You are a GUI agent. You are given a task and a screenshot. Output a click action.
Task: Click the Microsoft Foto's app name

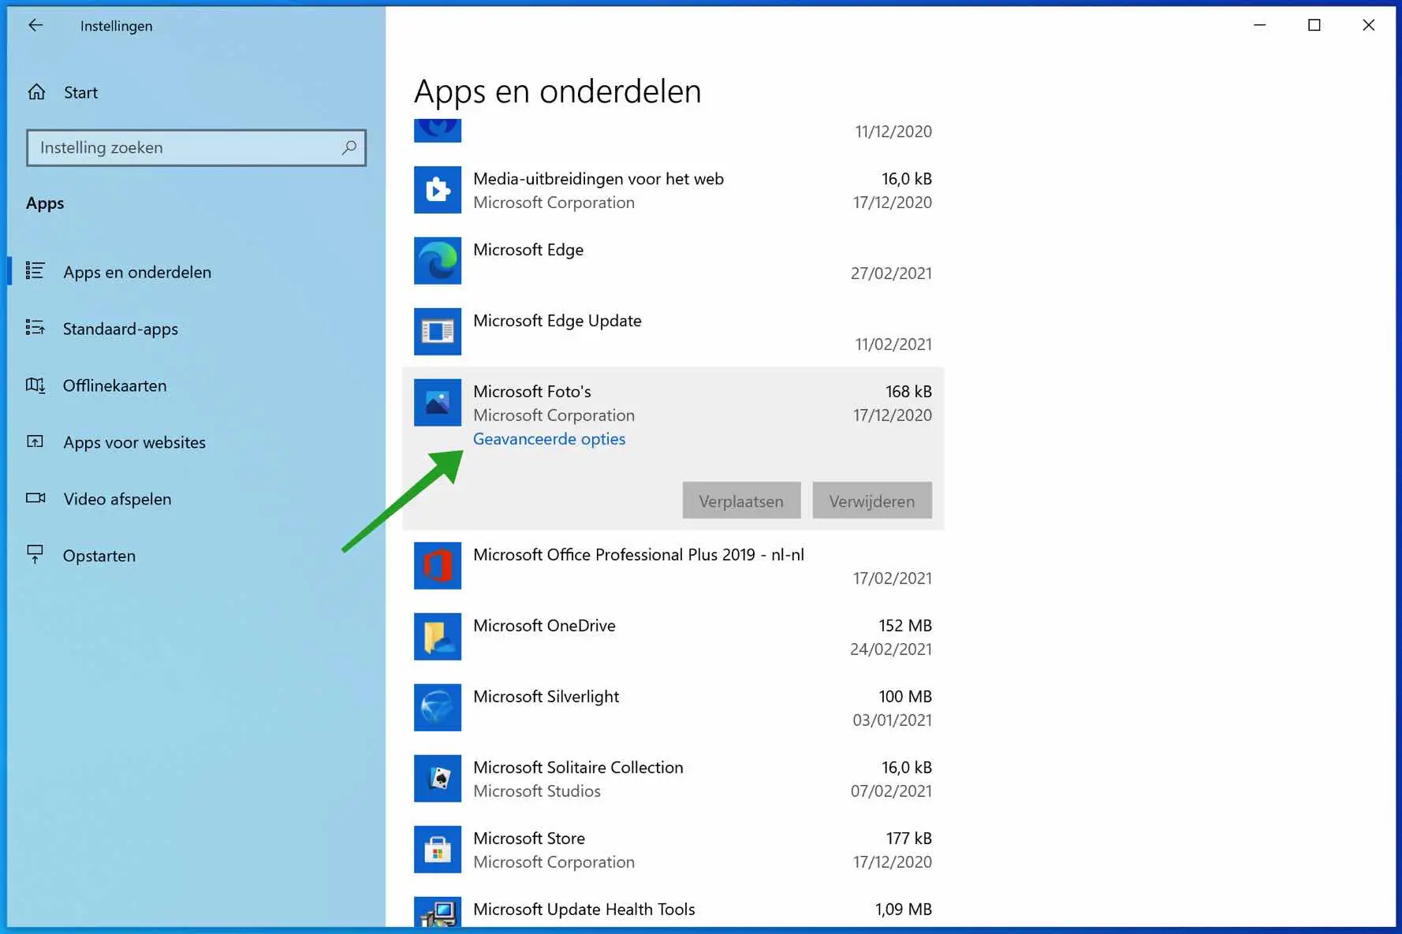click(532, 392)
